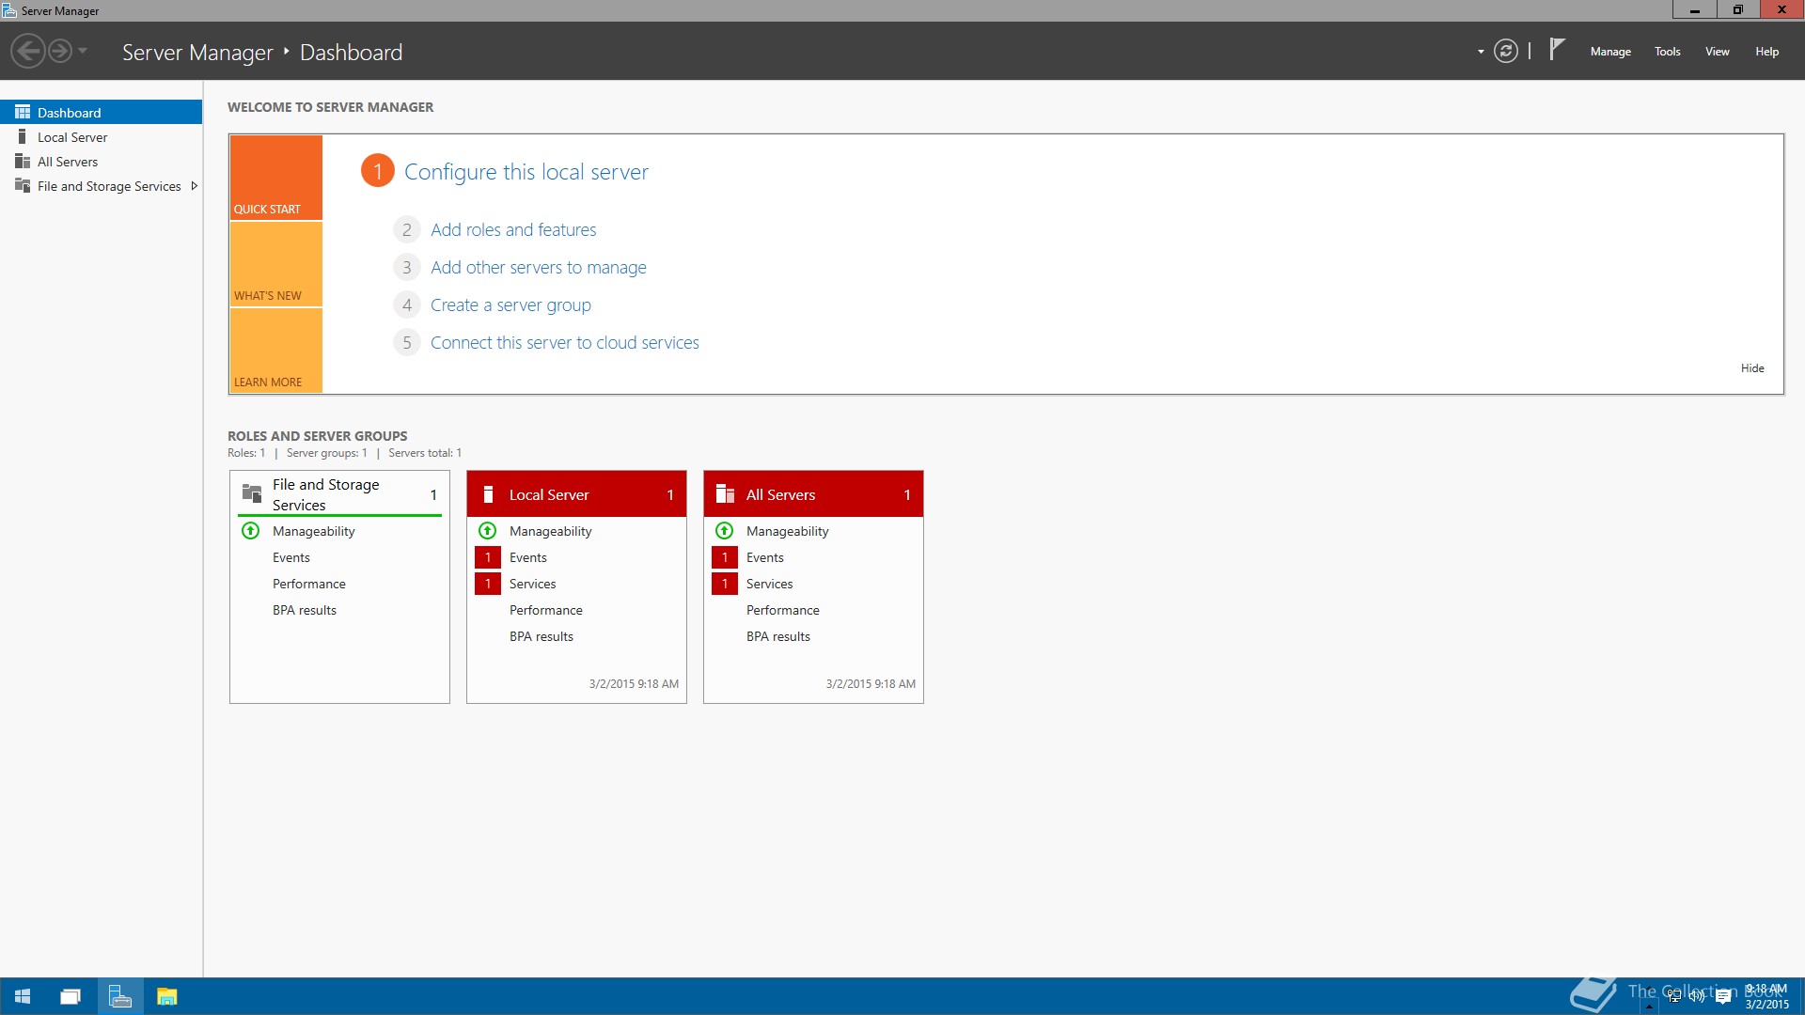Click Performance in Local Server tile
This screenshot has height=1015, width=1805.
click(546, 610)
